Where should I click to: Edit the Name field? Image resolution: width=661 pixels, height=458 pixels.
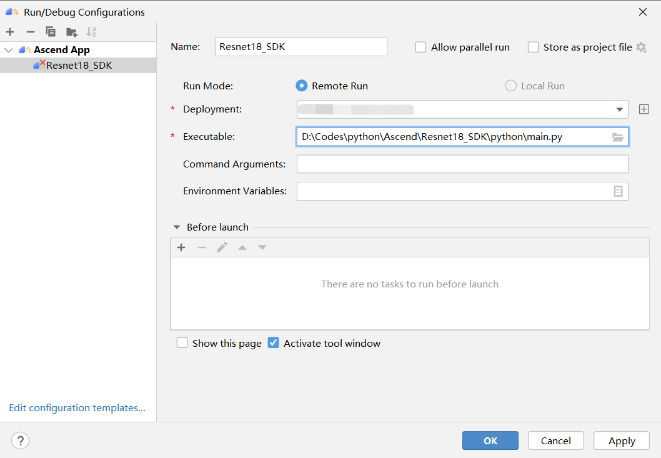[x=301, y=47]
